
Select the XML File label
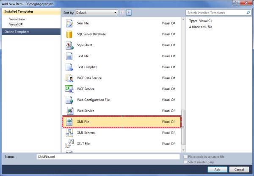tap(83, 122)
